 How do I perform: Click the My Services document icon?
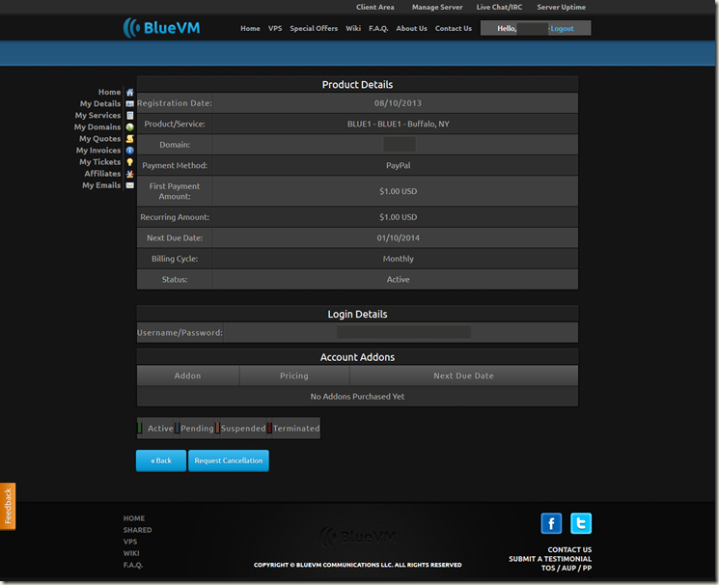[x=129, y=116]
